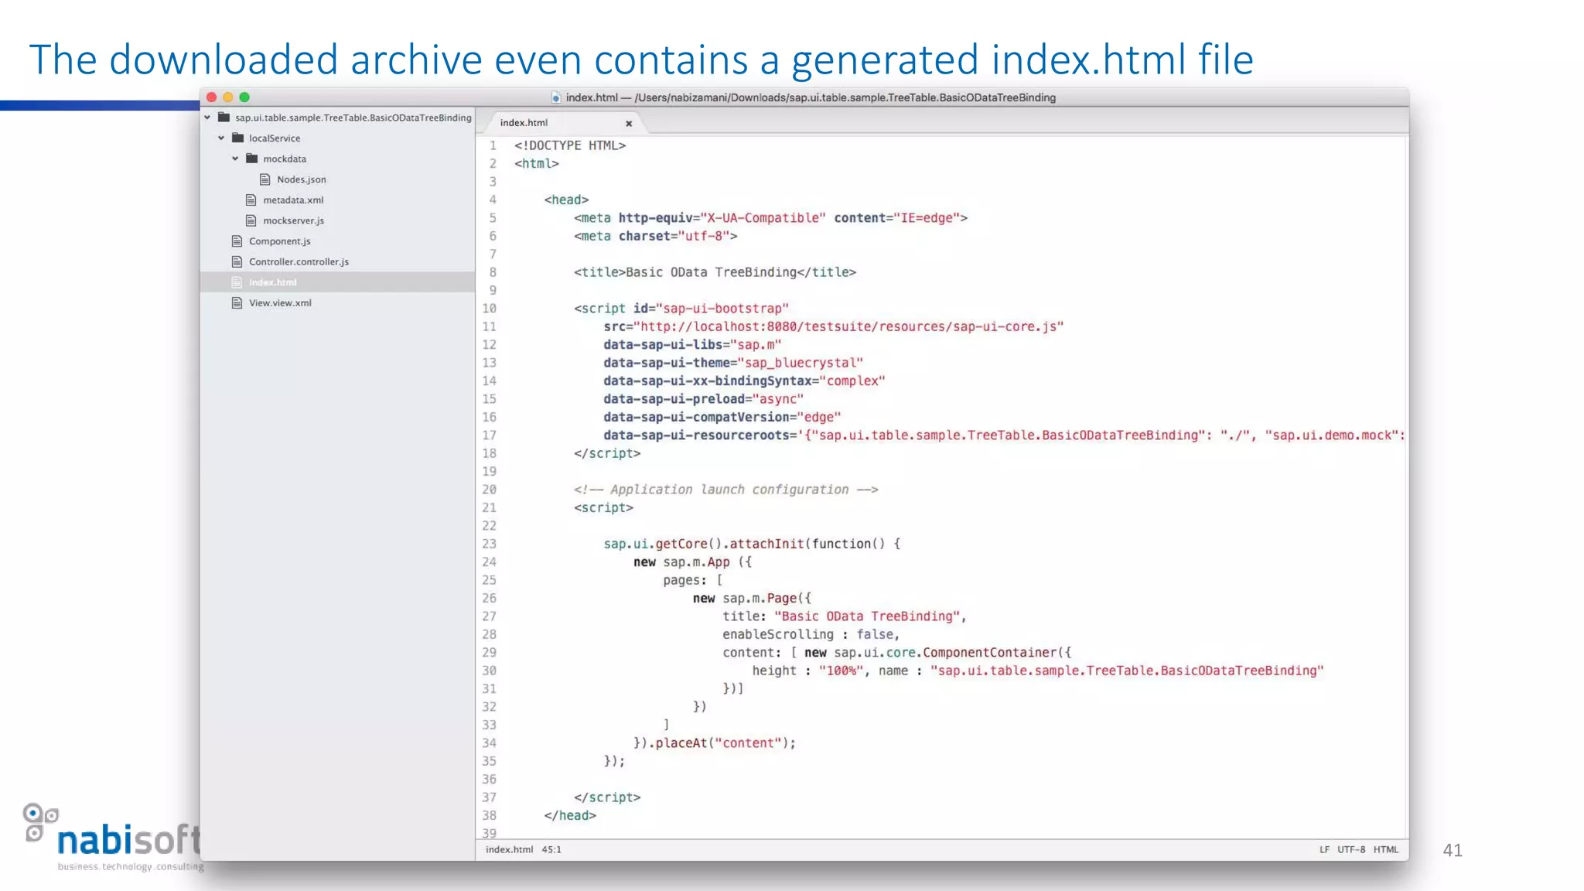Screen dimensions: 1584x891
Task: Switch to the index.html editor tab
Action: (x=524, y=122)
